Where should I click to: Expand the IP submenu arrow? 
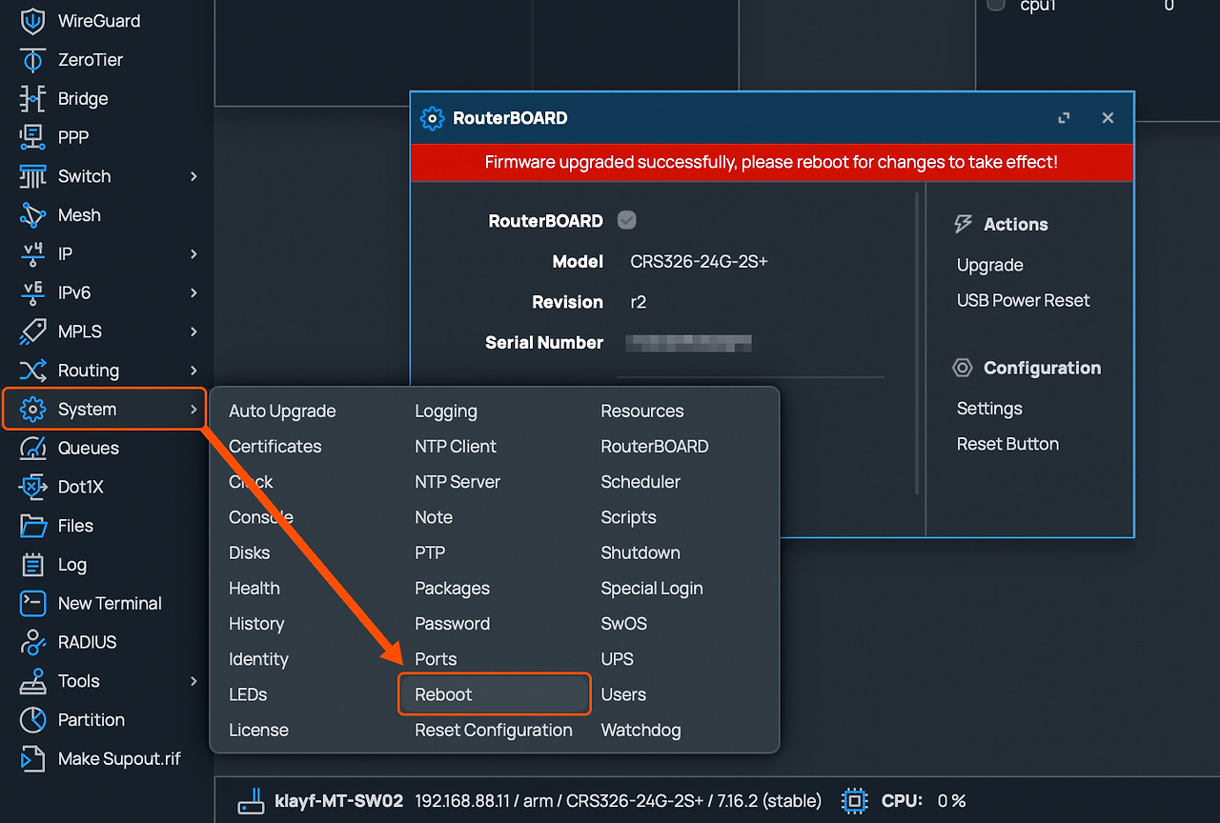click(x=193, y=254)
